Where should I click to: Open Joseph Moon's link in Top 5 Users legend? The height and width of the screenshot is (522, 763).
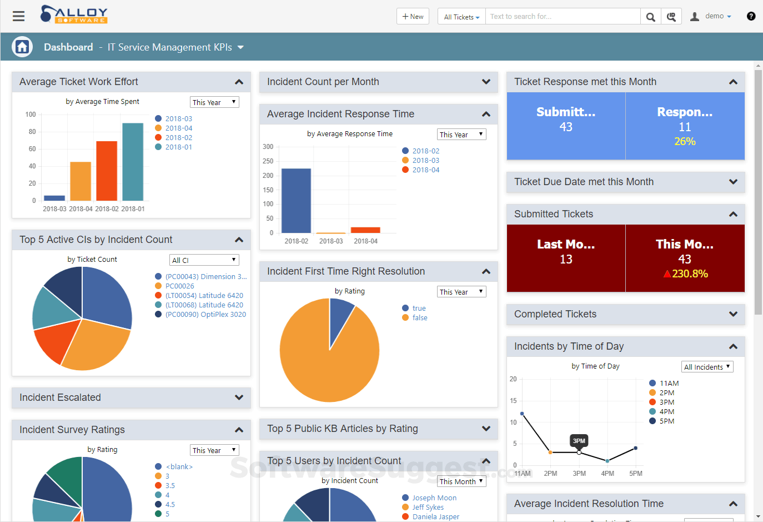[x=434, y=498]
